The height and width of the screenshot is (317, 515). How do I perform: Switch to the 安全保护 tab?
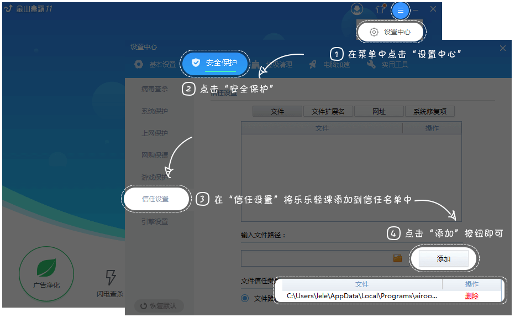(x=215, y=63)
